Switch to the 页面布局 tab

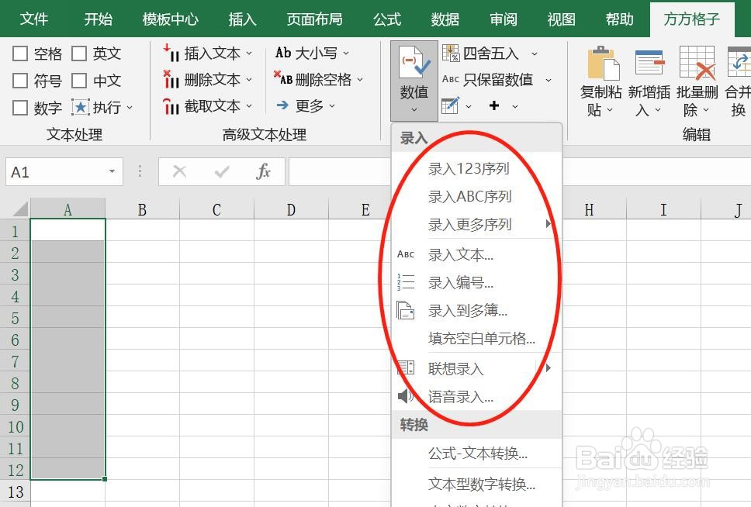315,19
